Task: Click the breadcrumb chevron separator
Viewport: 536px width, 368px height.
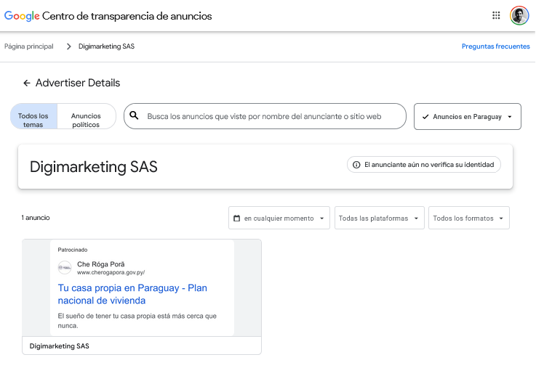Action: click(68, 46)
